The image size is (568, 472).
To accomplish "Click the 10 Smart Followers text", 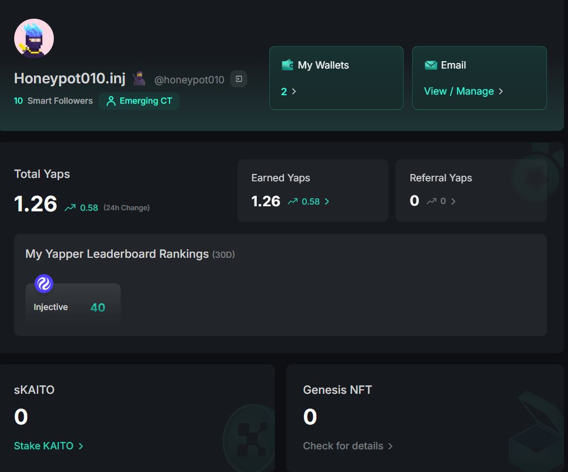I will pyautogui.click(x=53, y=101).
